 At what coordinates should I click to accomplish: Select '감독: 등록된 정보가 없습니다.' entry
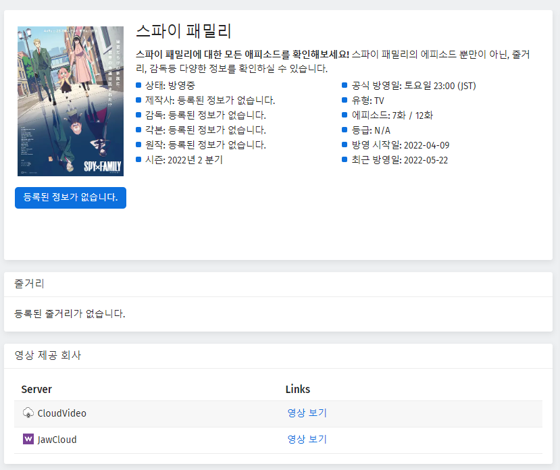coord(205,115)
